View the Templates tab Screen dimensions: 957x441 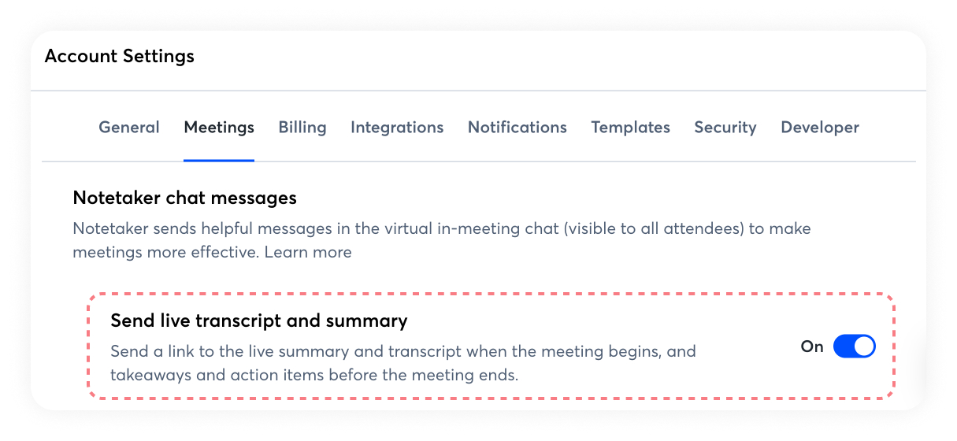631,128
